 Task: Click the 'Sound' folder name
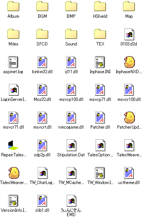[71, 44]
